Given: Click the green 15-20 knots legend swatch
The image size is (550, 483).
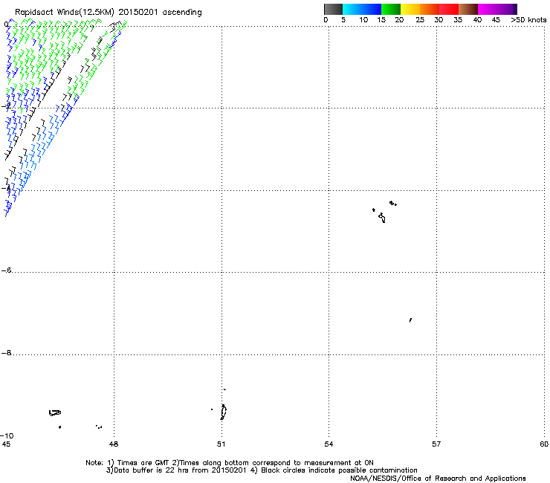Looking at the screenshot, I should pos(391,9).
